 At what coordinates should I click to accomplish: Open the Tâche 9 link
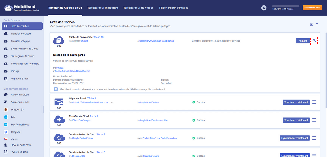coord(92,98)
